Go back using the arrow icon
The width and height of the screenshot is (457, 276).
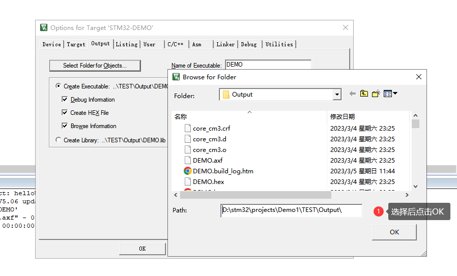tap(352, 94)
